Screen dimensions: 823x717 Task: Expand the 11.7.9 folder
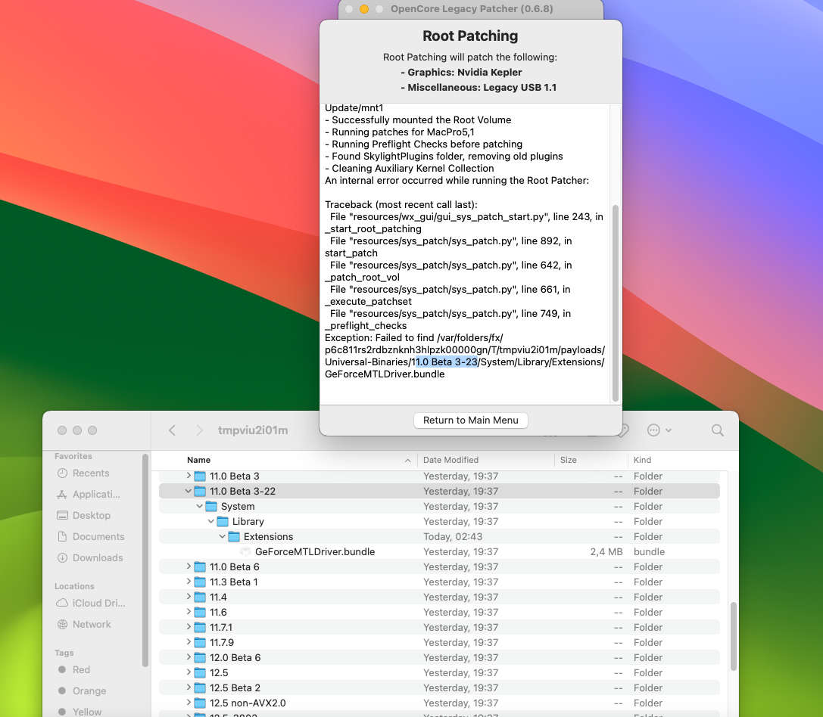tap(189, 643)
